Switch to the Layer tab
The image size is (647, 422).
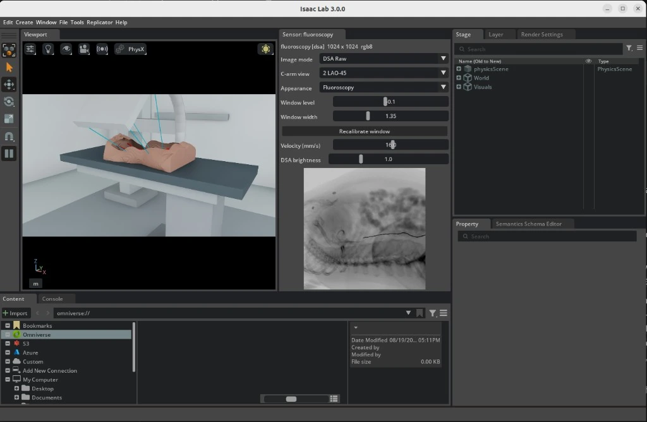point(495,34)
